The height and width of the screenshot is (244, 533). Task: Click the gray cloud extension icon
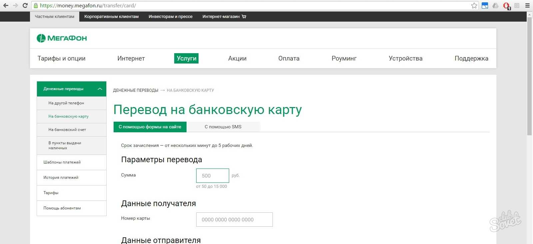point(495,5)
